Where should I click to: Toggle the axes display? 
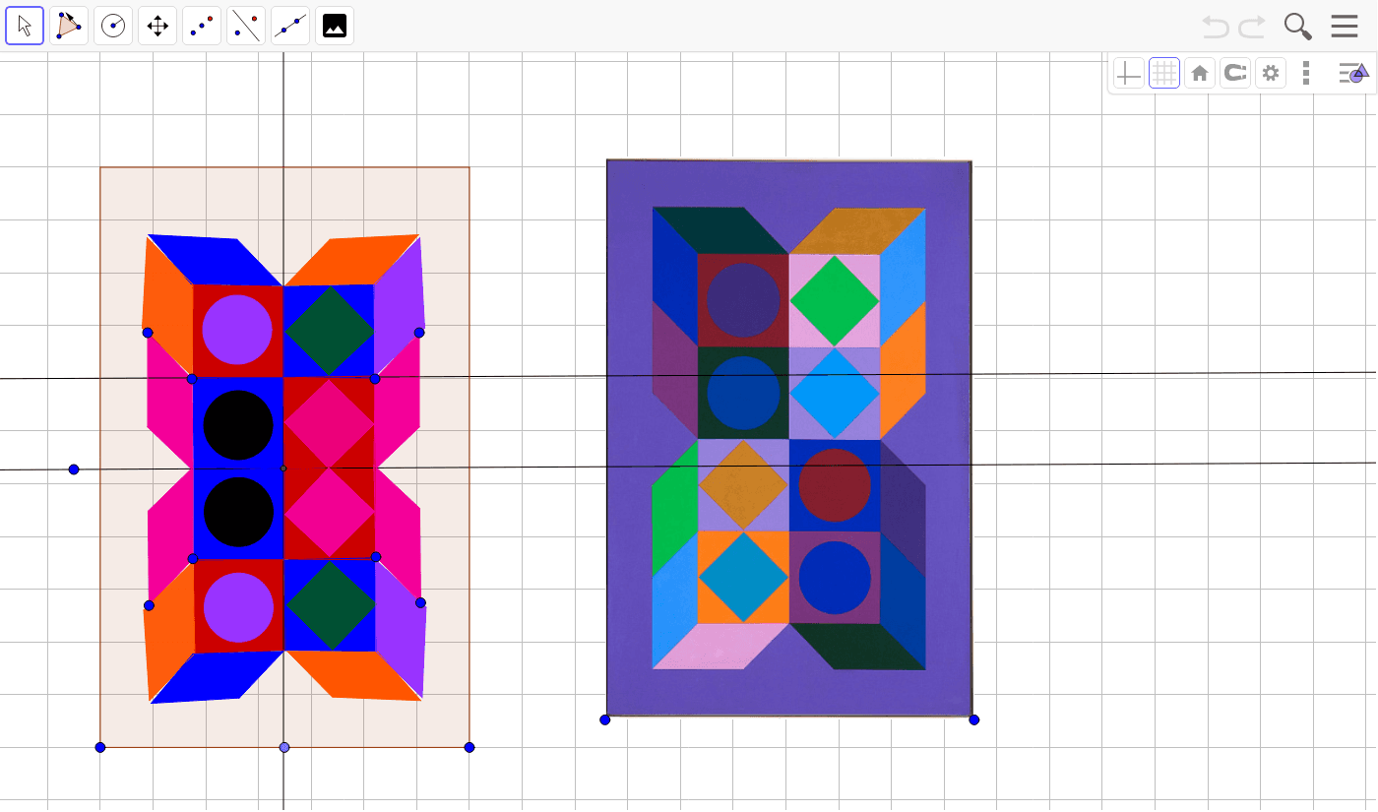pos(1129,73)
